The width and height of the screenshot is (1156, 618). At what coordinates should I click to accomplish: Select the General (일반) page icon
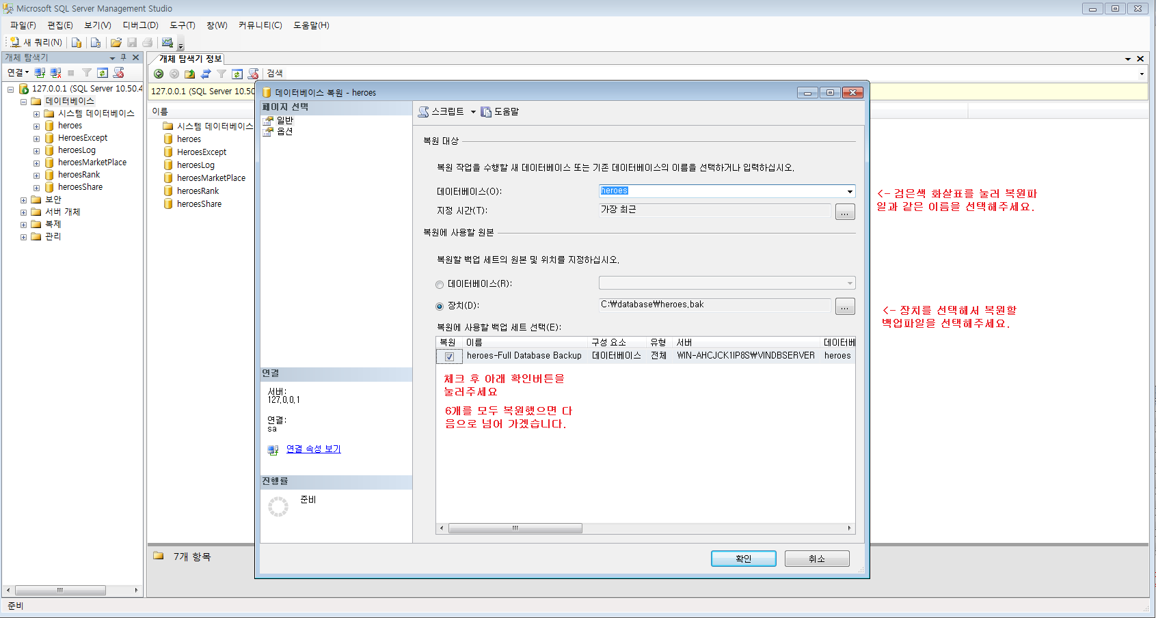point(269,120)
